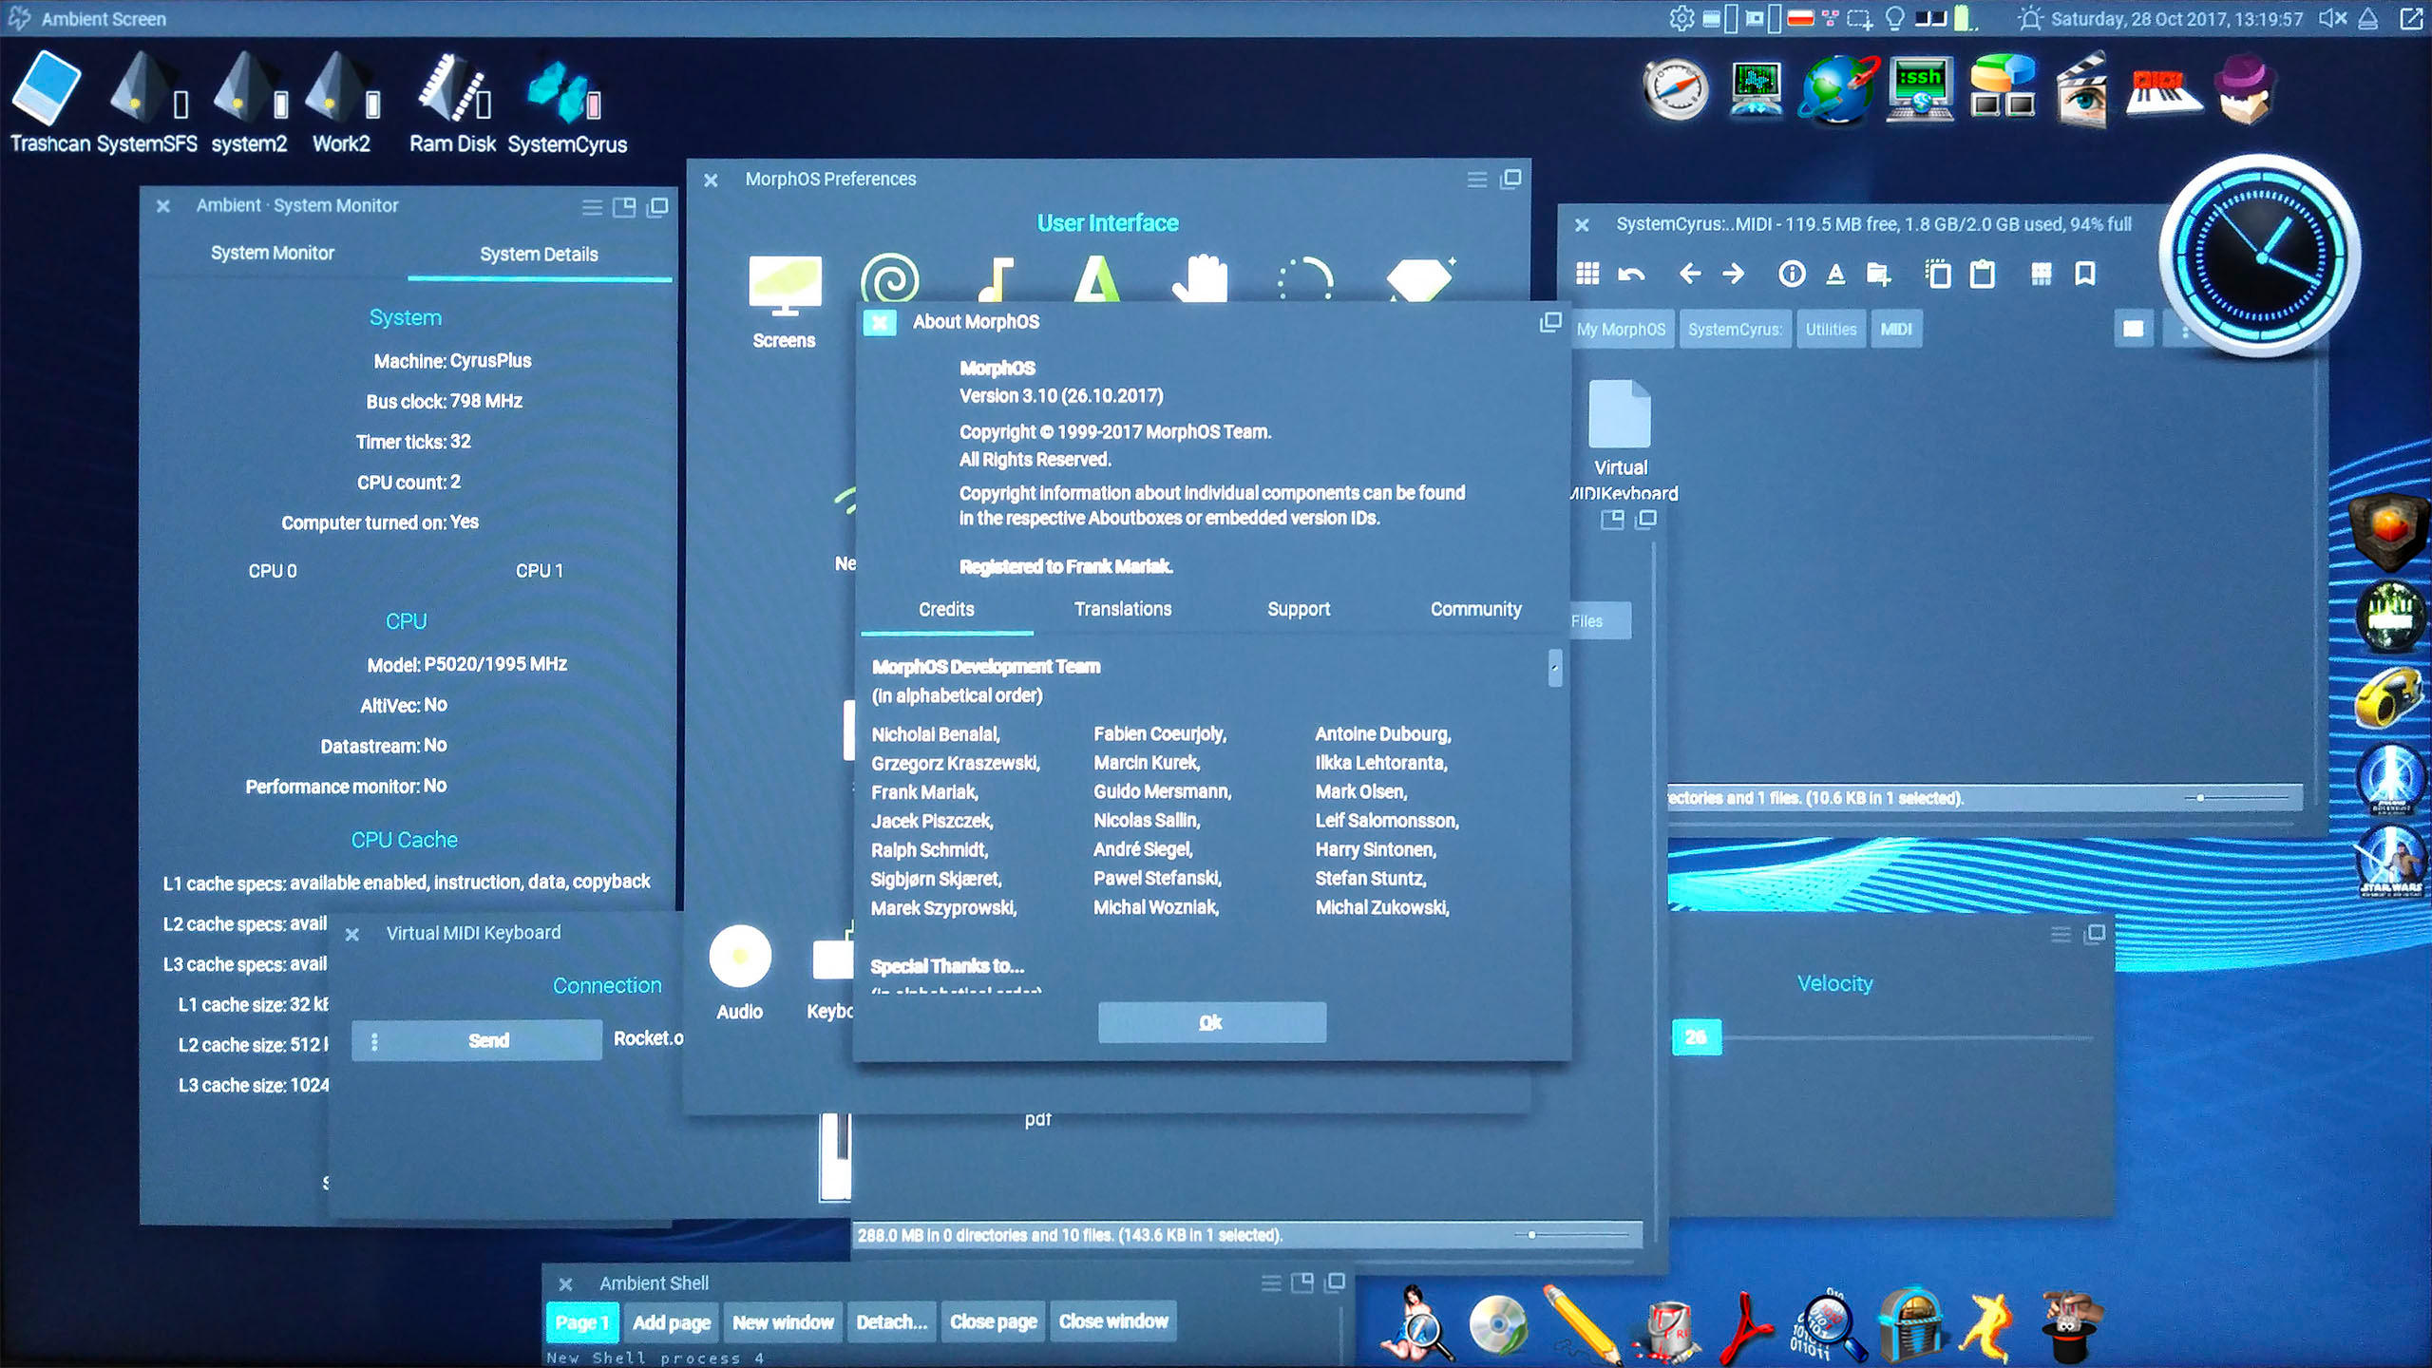Click the copy icon in MIDI window toolbar
The height and width of the screenshot is (1368, 2432).
click(1938, 275)
